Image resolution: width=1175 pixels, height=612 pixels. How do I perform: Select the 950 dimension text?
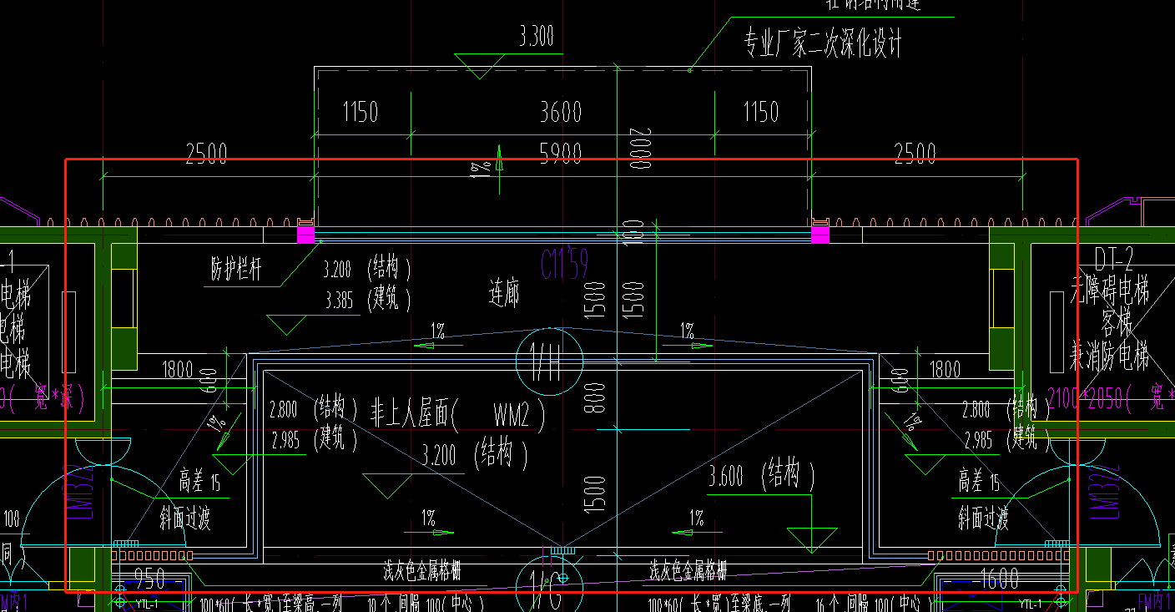(149, 579)
